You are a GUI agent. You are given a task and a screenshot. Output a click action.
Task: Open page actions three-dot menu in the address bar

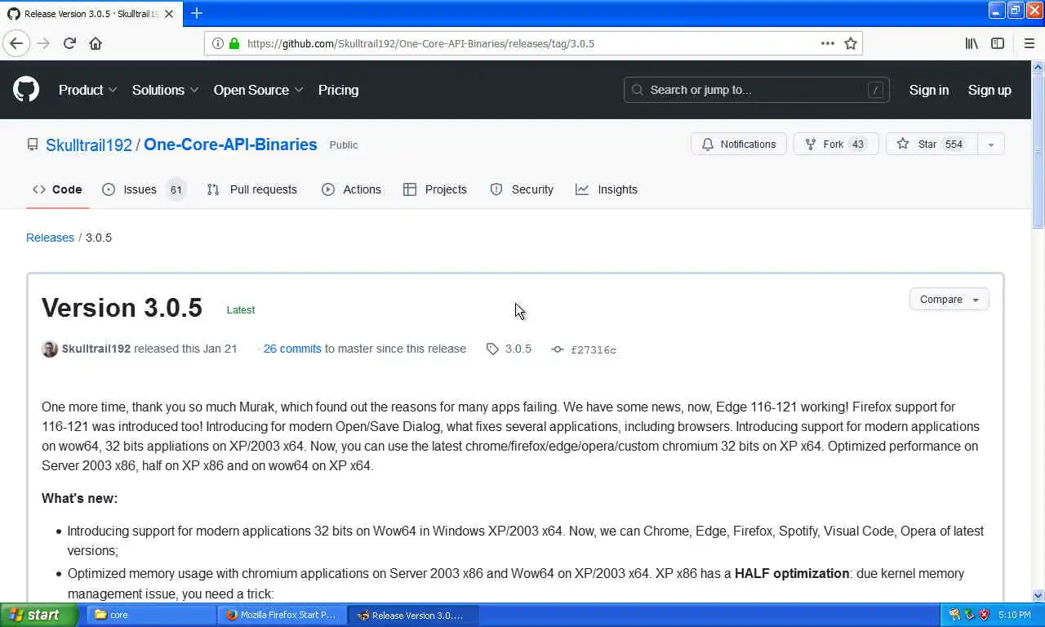[827, 43]
